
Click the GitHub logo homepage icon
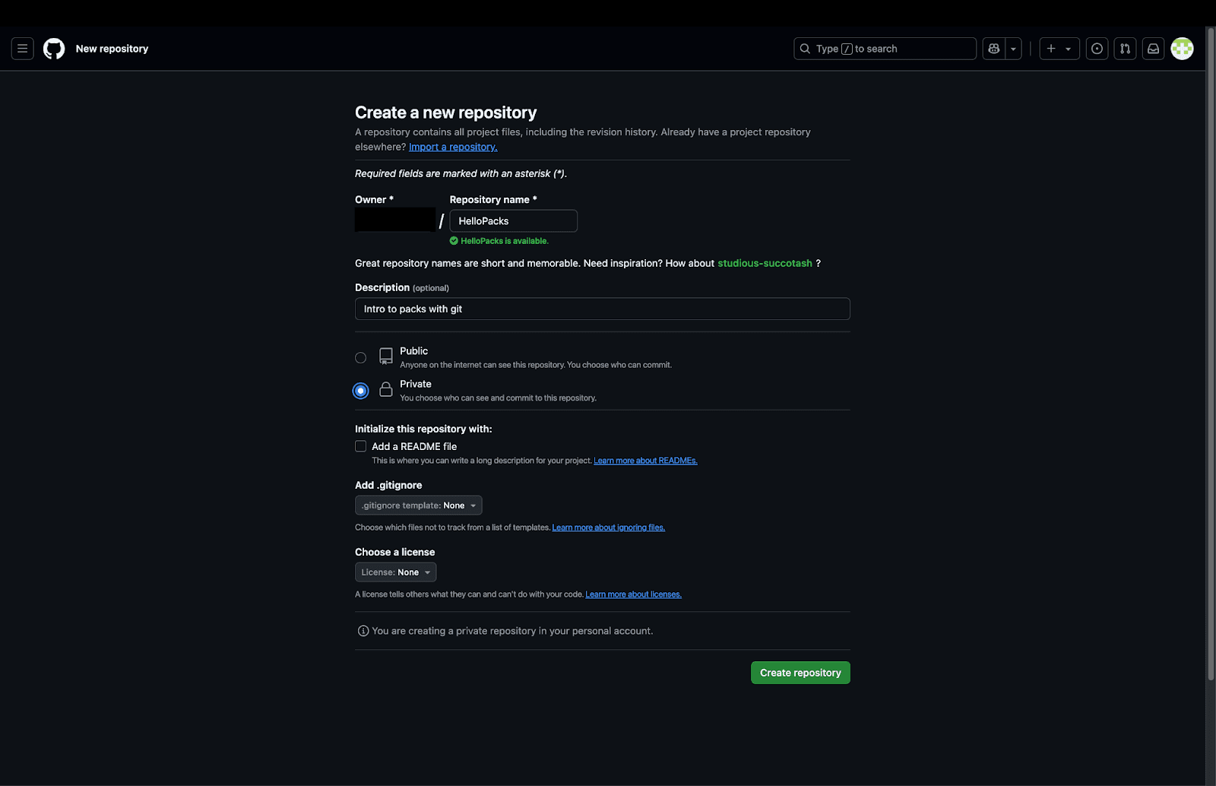(x=54, y=49)
